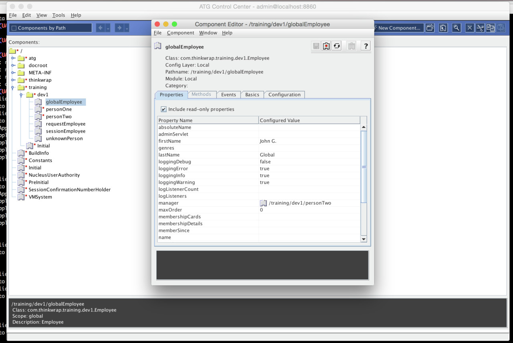The height and width of the screenshot is (343, 513).
Task: Click the manager value /training/dev1/personTwo
Action: (300, 203)
